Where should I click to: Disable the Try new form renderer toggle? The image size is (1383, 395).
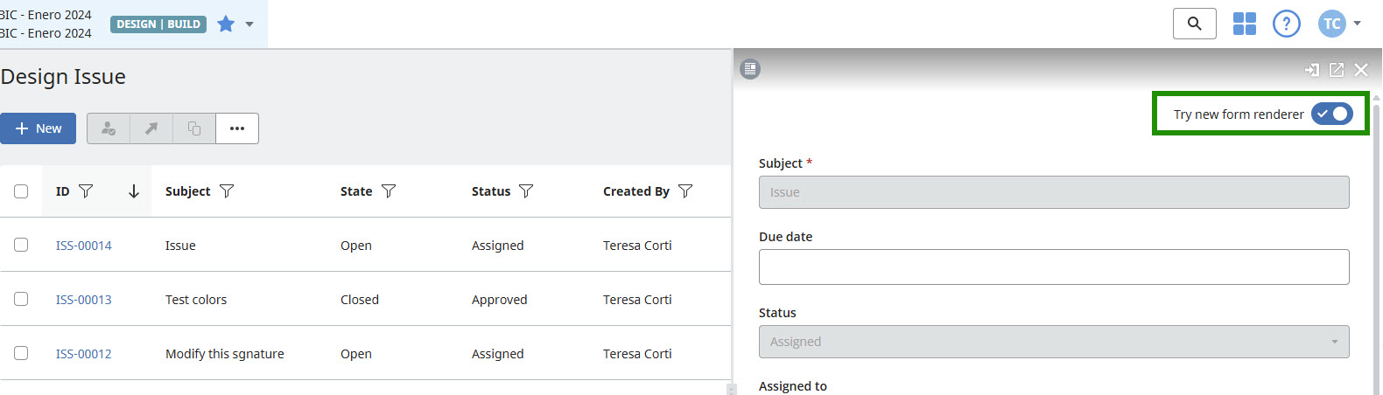pyautogui.click(x=1331, y=114)
